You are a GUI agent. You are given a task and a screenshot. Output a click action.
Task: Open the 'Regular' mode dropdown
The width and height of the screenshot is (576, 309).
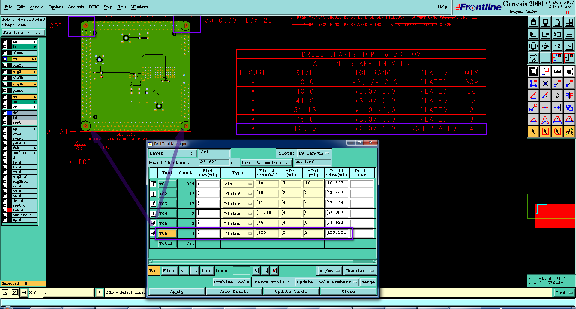point(360,271)
